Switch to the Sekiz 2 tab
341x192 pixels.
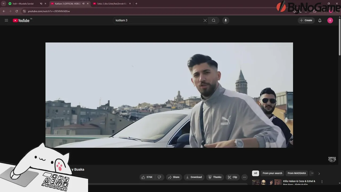[112, 4]
